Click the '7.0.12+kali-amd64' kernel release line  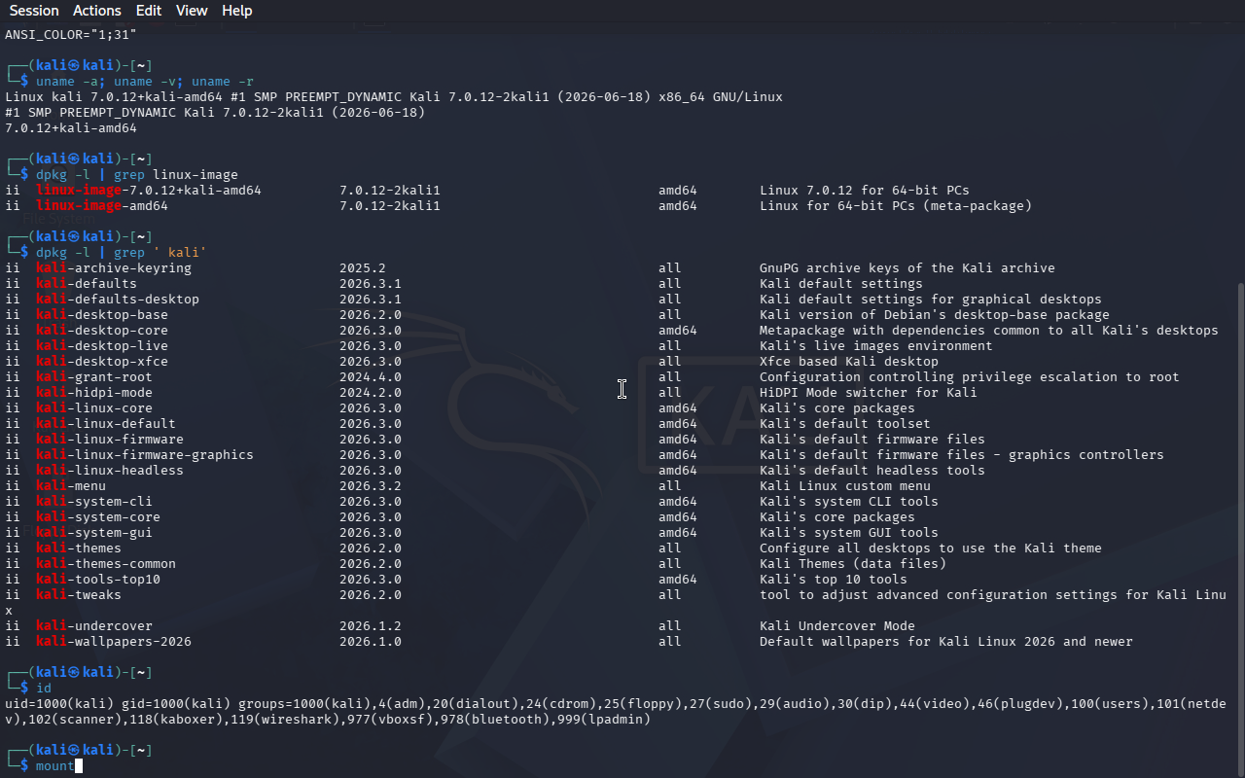(x=71, y=128)
